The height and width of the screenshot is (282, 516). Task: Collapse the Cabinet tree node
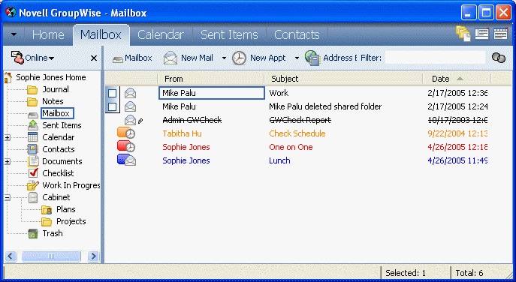click(8, 197)
